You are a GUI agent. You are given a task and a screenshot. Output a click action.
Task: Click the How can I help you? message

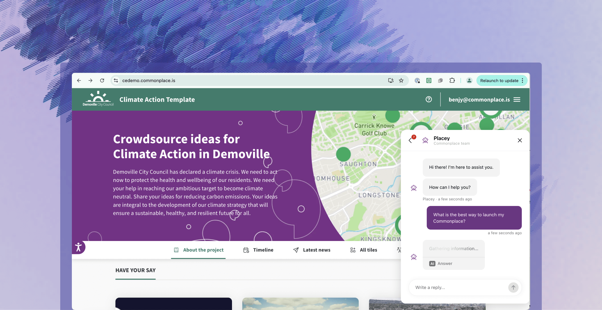click(450, 187)
